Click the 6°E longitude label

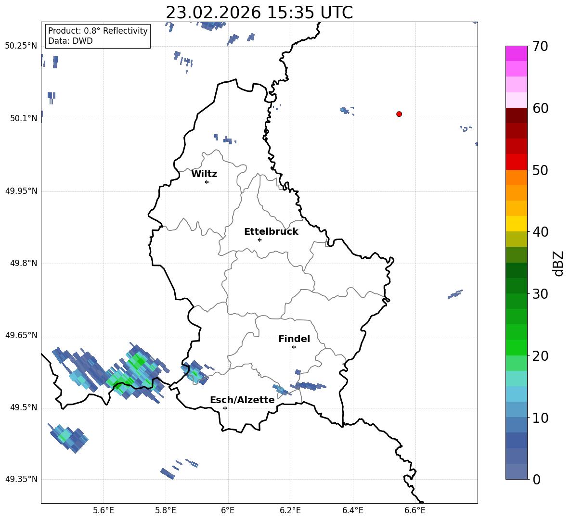(x=228, y=510)
